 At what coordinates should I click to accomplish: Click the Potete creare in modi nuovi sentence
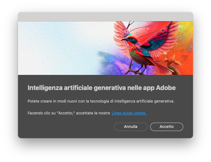[x=101, y=101]
